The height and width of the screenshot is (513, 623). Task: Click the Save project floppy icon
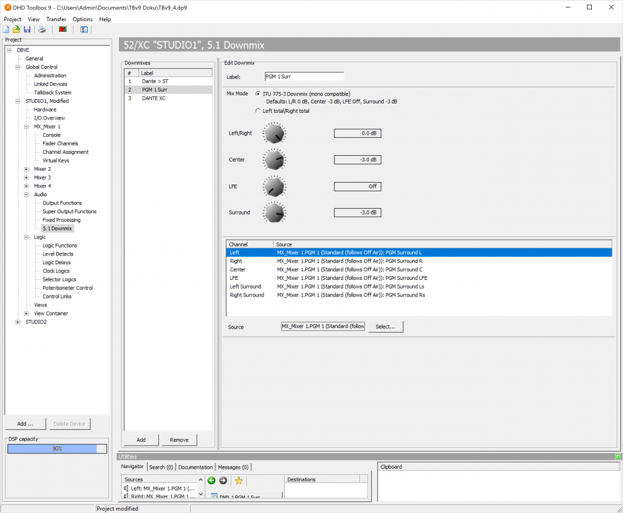tap(27, 29)
